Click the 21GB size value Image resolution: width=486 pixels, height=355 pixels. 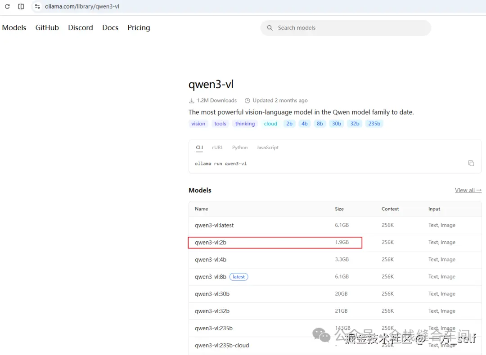[341, 311]
